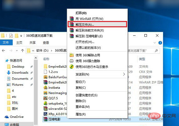Image resolution: width=179 pixels, height=126 pixels.
Task: Open Customize Quick Access Toolbar dropdown
Action: pos(21,36)
